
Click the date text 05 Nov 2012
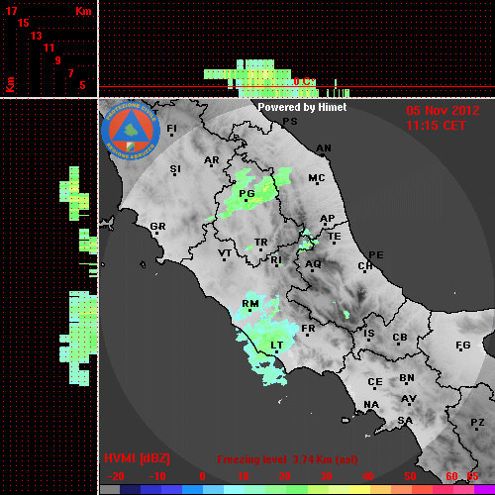tap(443, 111)
